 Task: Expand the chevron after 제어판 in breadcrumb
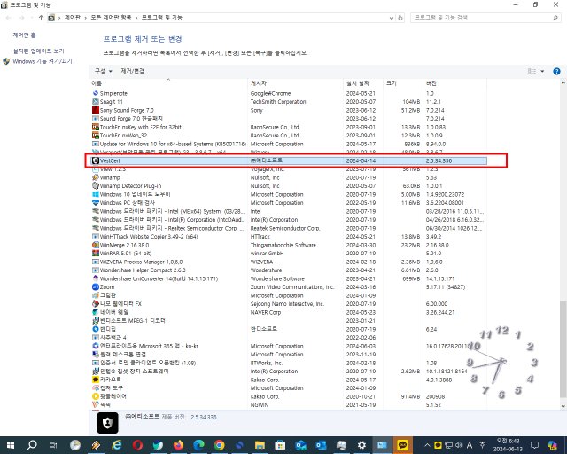[86, 18]
